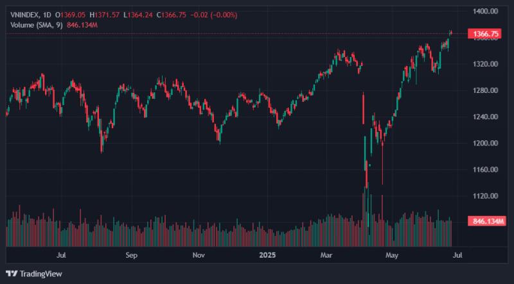514x284 pixels.
Task: Click the high price value H1371.57
Action: coord(104,15)
